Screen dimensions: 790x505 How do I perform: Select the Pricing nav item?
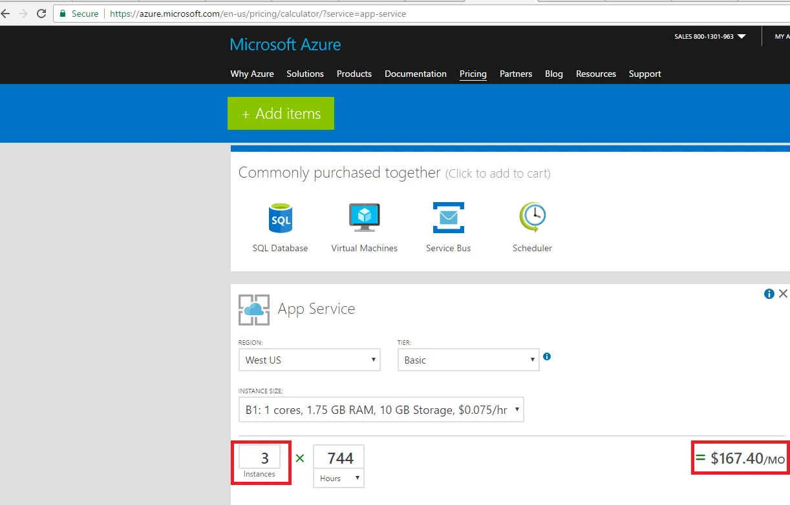tap(473, 74)
